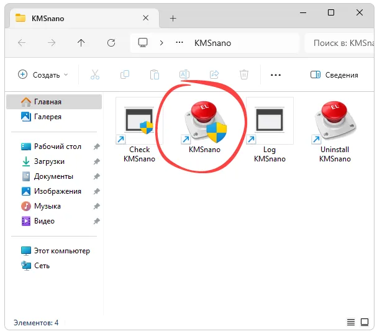This screenshot has height=334, width=377.
Task: Switch to details list view icon
Action: (351, 322)
